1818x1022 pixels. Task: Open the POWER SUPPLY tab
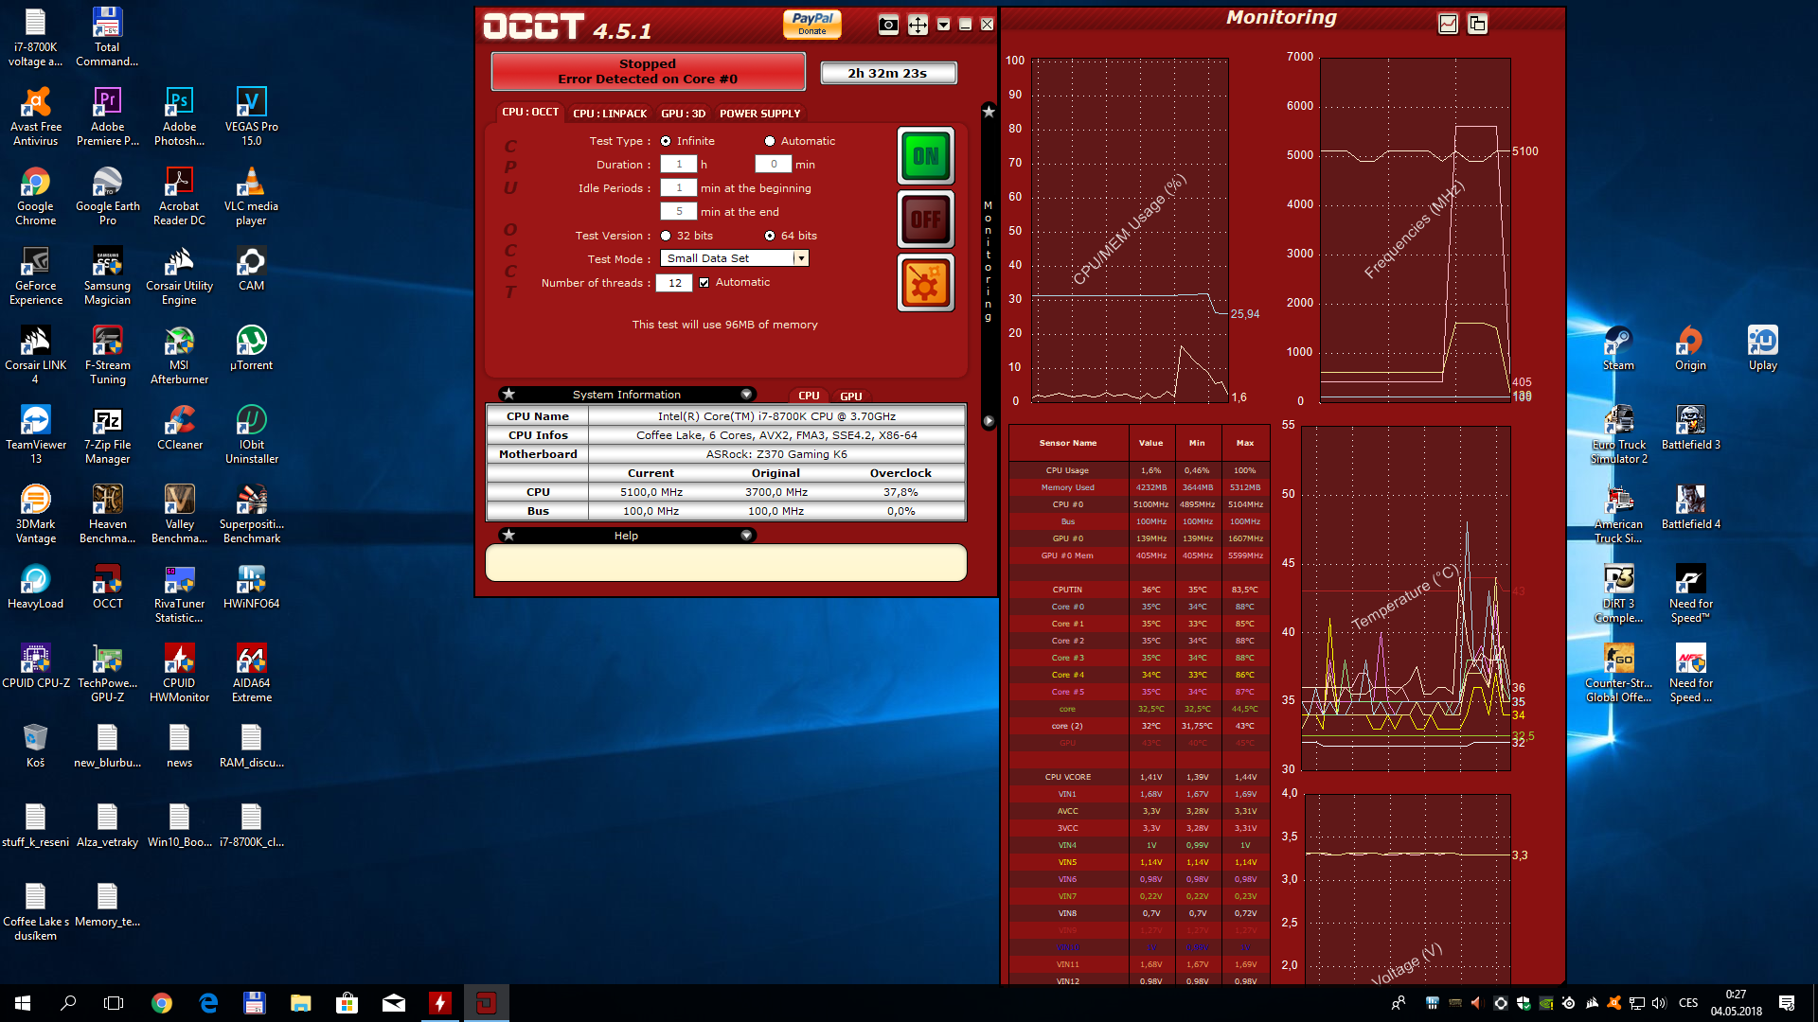point(759,114)
